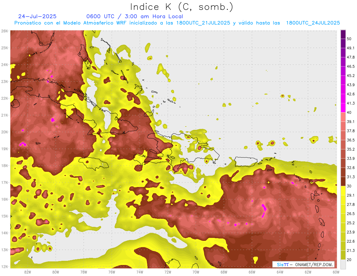This screenshot has height=276, width=357.
Task: Click the '62W' longitude label
Action: [308, 272]
